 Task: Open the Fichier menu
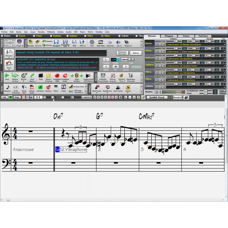pos(4,32)
